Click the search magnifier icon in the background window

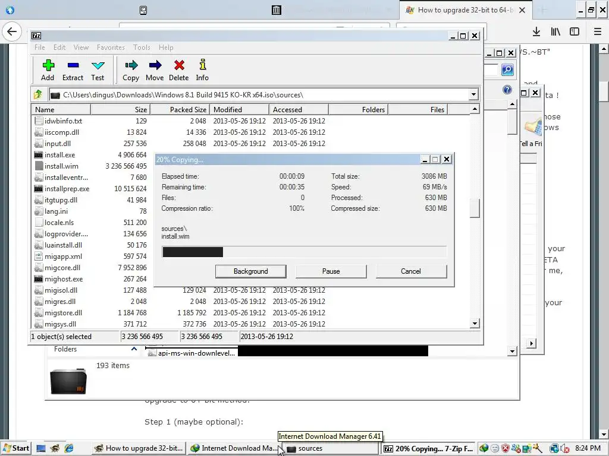pos(507,70)
